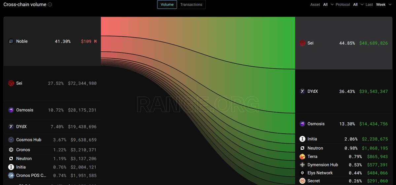Click the info icon beside Cross-chain volume
The image size is (396, 185).
click(50, 5)
